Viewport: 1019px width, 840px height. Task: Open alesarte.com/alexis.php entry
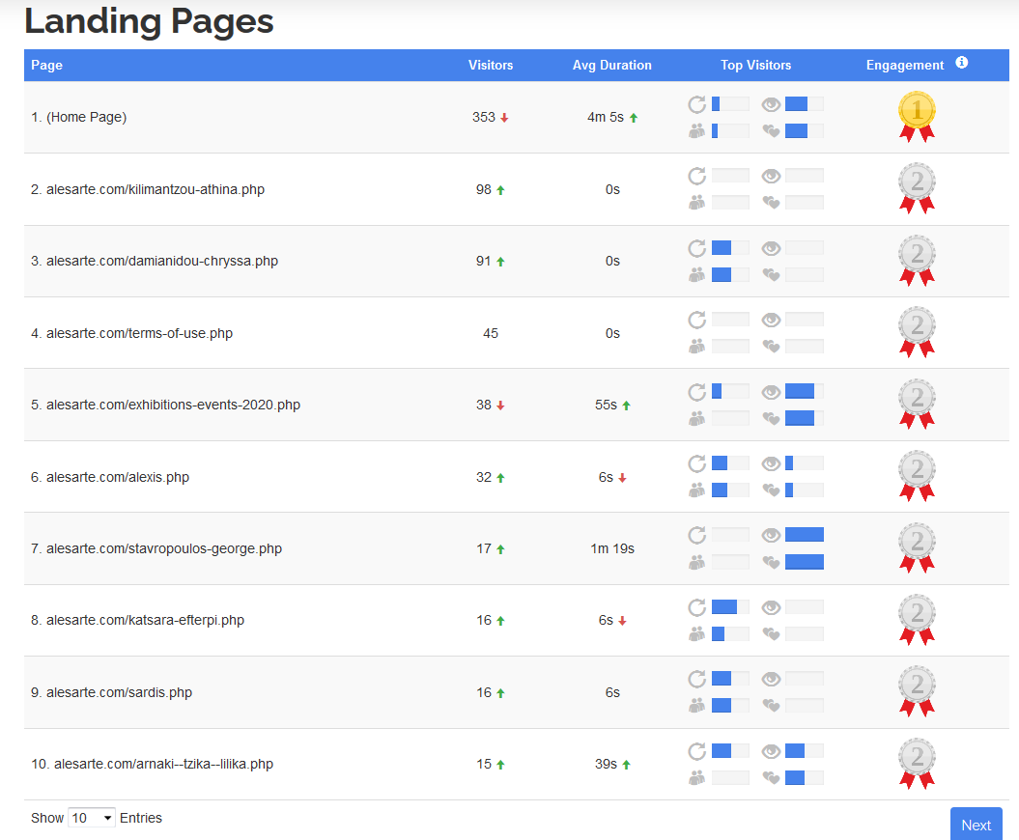(x=110, y=477)
